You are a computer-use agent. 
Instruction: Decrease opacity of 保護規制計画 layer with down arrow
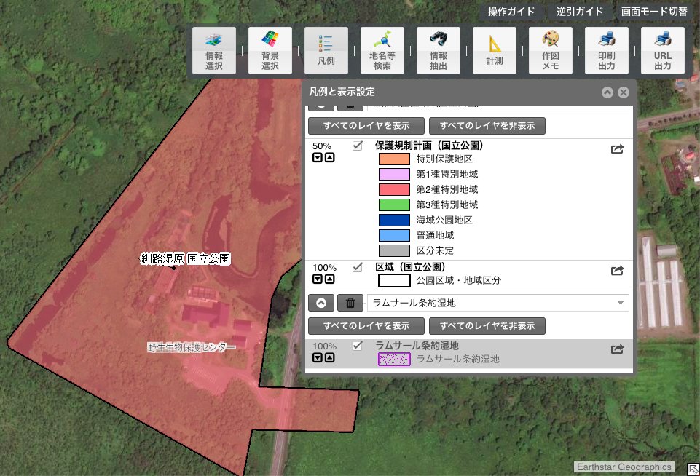coord(318,157)
